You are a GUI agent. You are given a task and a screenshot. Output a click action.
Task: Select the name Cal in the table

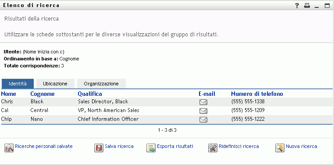coord(5,110)
